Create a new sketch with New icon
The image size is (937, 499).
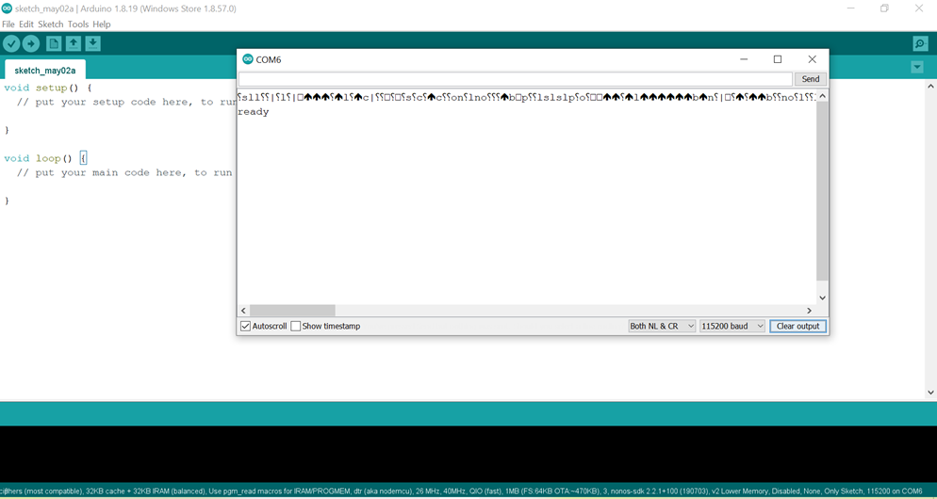click(x=54, y=43)
